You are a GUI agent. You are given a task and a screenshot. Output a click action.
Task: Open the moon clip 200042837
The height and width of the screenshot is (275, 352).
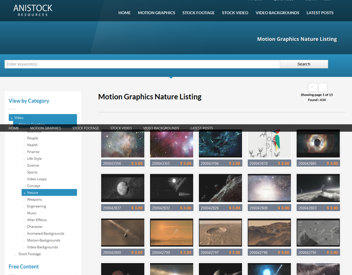[x=122, y=188]
